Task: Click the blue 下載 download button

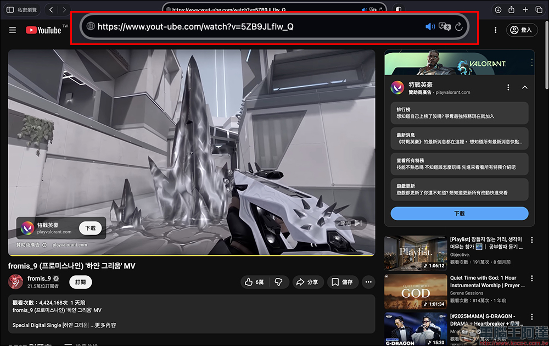Action: [x=460, y=214]
